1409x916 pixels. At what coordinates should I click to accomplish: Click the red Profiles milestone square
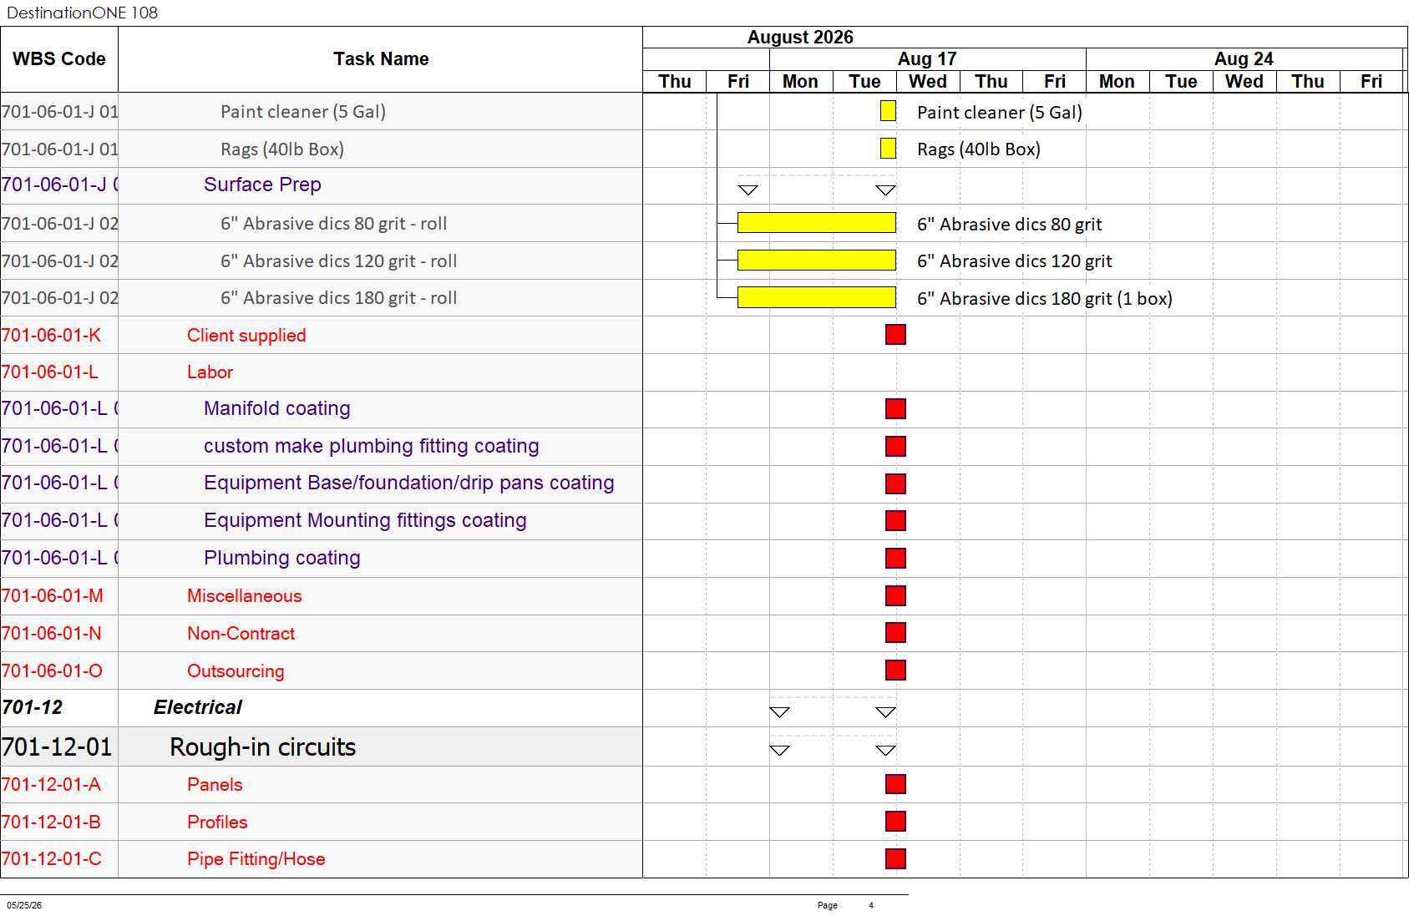pos(895,821)
